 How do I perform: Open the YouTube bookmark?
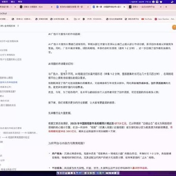[147, 19]
